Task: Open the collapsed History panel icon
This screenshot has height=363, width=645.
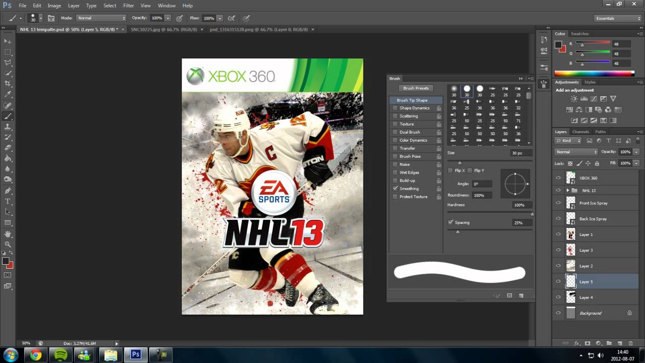Action: 544,39
